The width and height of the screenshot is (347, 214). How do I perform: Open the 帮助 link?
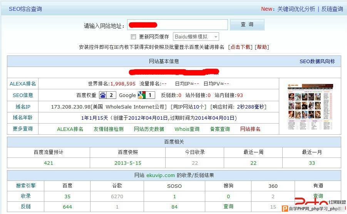pos(262,47)
